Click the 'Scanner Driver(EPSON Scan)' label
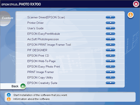 [x=46, y=17]
